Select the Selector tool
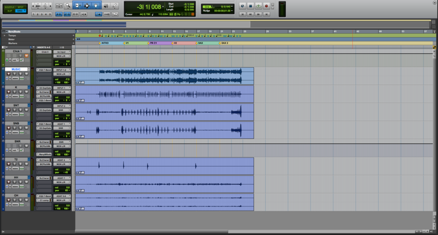The height and width of the screenshot is (235, 438). coord(87,6)
